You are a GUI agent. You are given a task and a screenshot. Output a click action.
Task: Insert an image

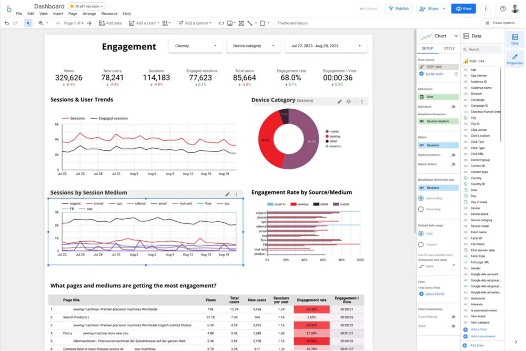[230, 23]
